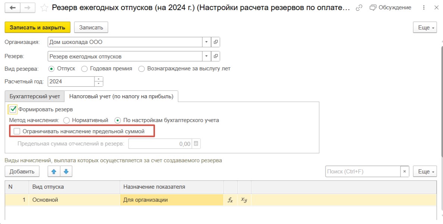
Task: Move row up with blue arrow
Action: 54,172
